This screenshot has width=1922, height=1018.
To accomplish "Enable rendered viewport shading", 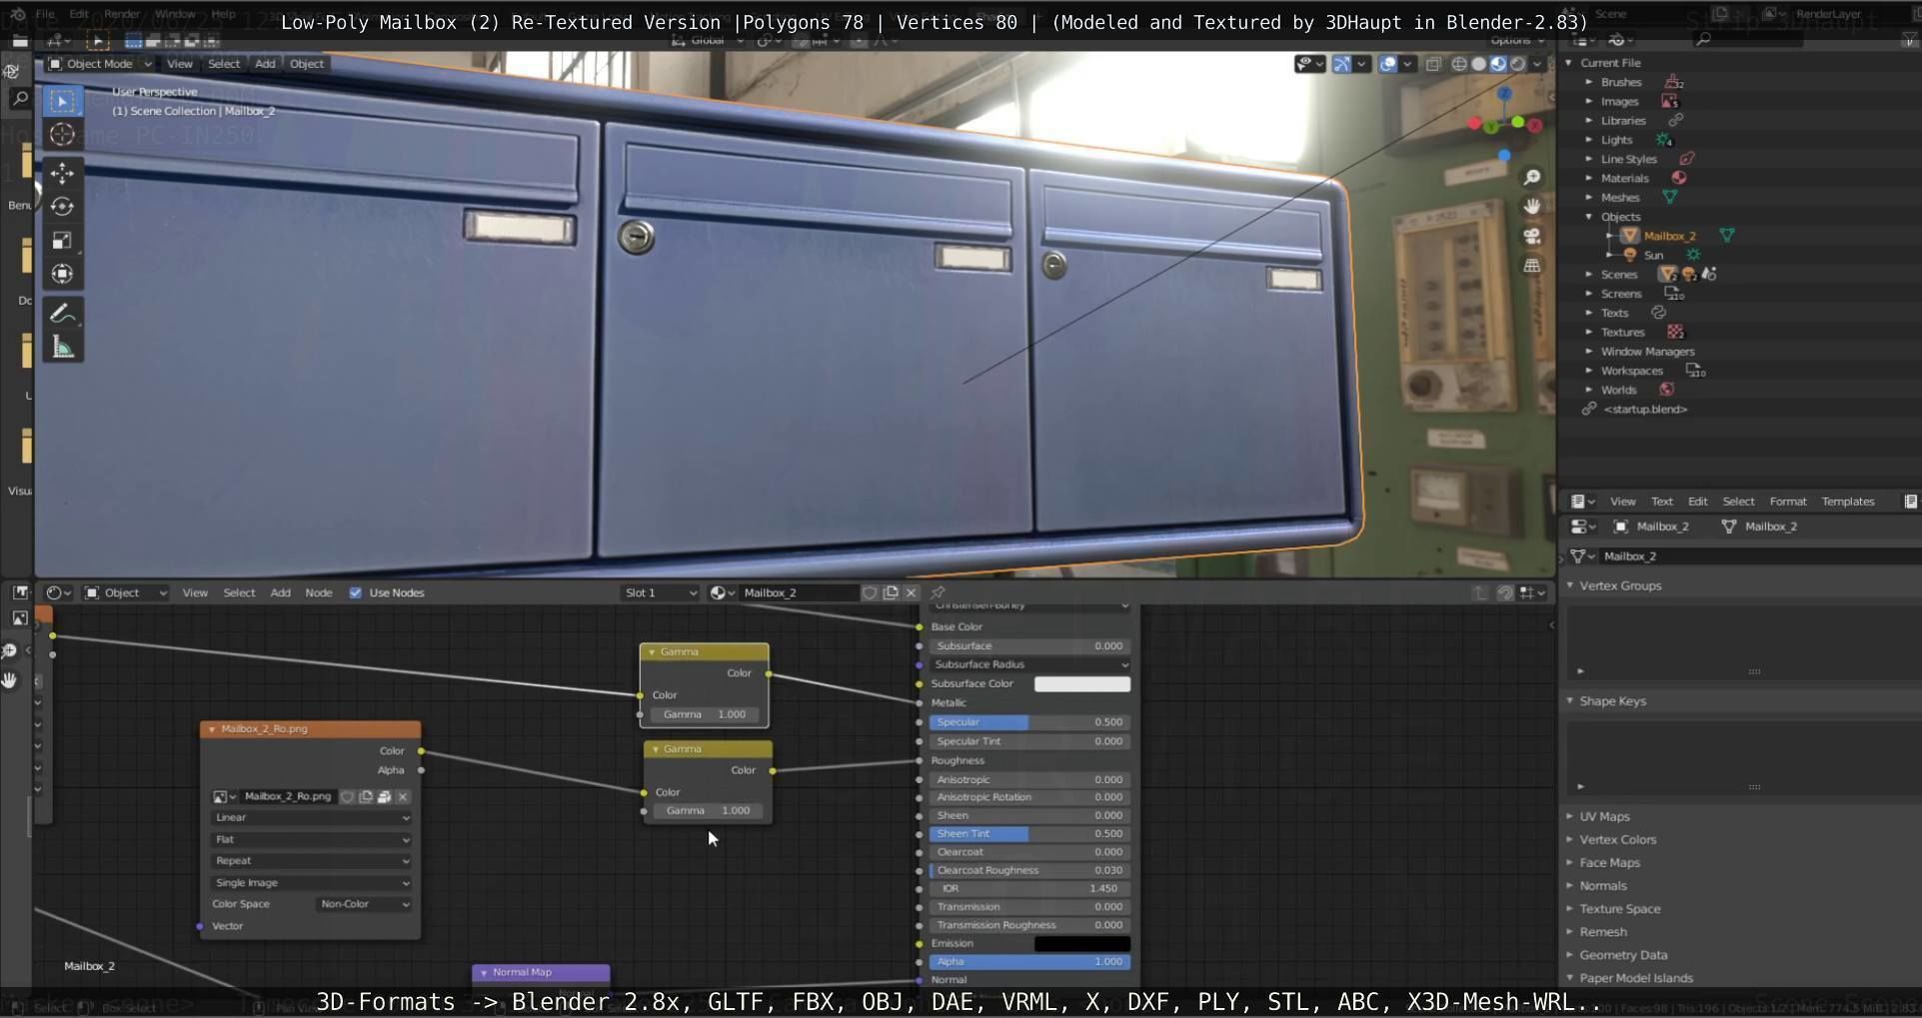I will tap(1517, 64).
